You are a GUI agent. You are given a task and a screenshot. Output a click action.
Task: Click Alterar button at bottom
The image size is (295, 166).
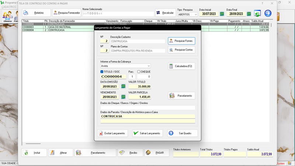61,153
